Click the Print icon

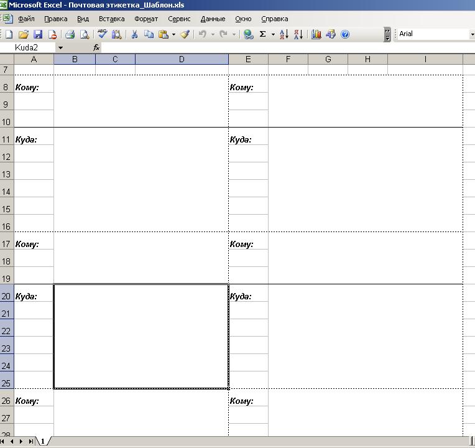[x=70, y=35]
